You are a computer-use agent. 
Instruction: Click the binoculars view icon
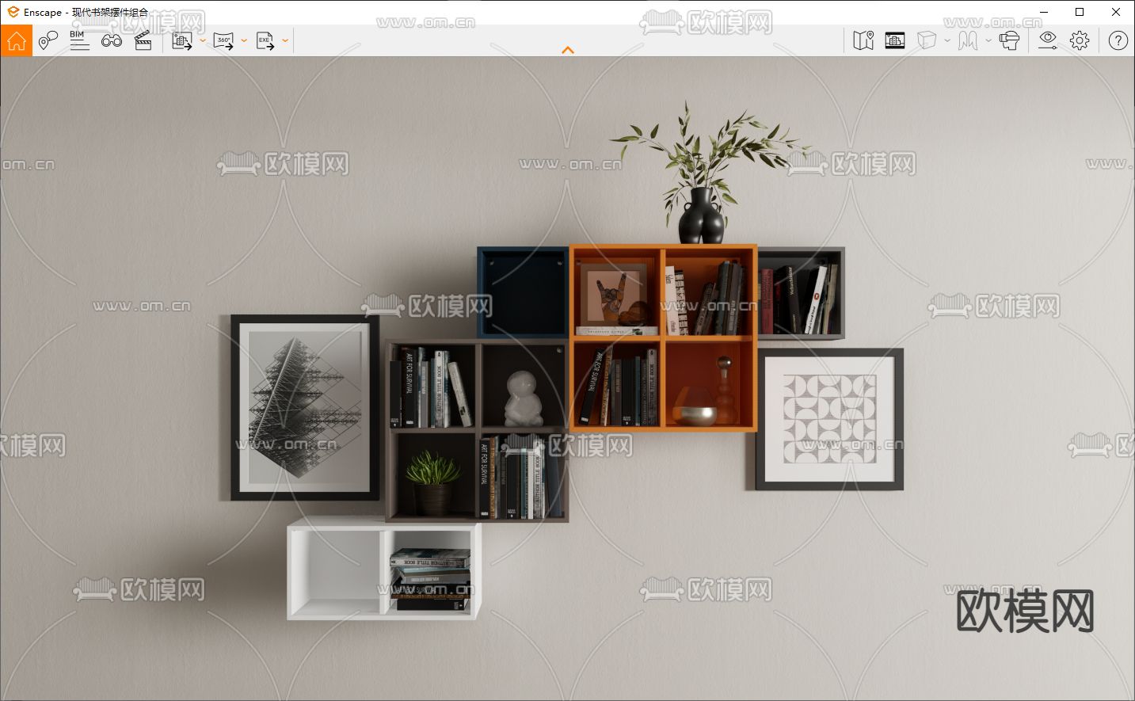tap(111, 40)
